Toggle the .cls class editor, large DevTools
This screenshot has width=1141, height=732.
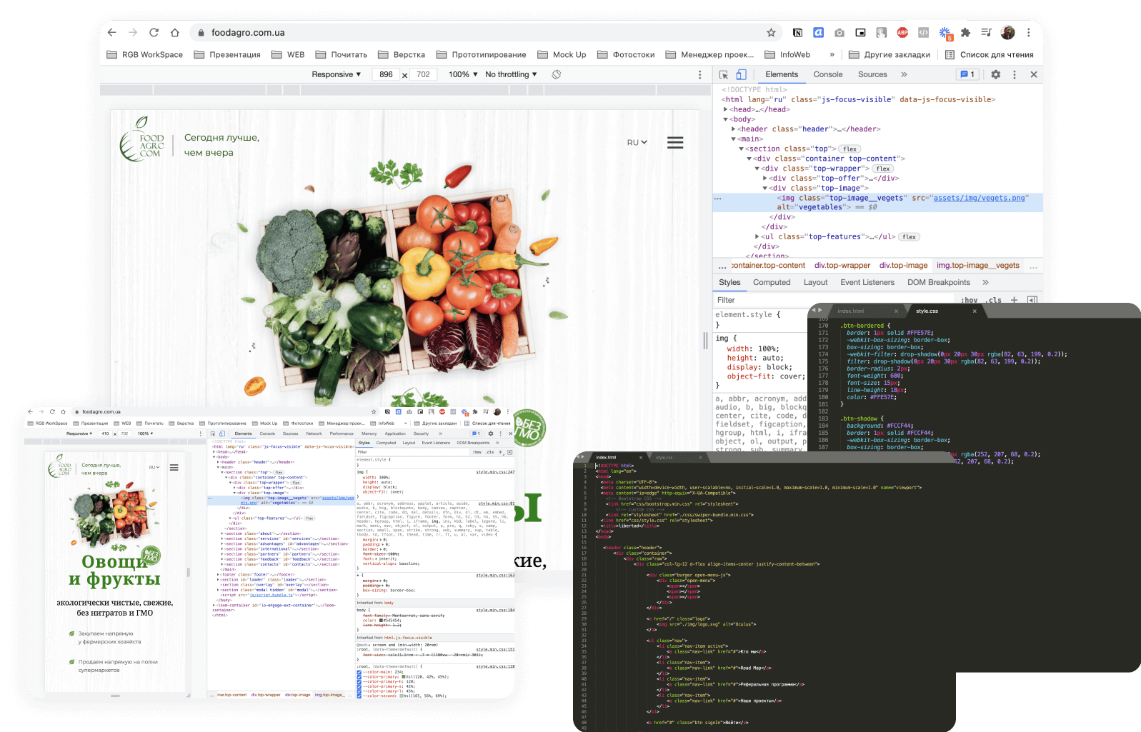pos(994,301)
